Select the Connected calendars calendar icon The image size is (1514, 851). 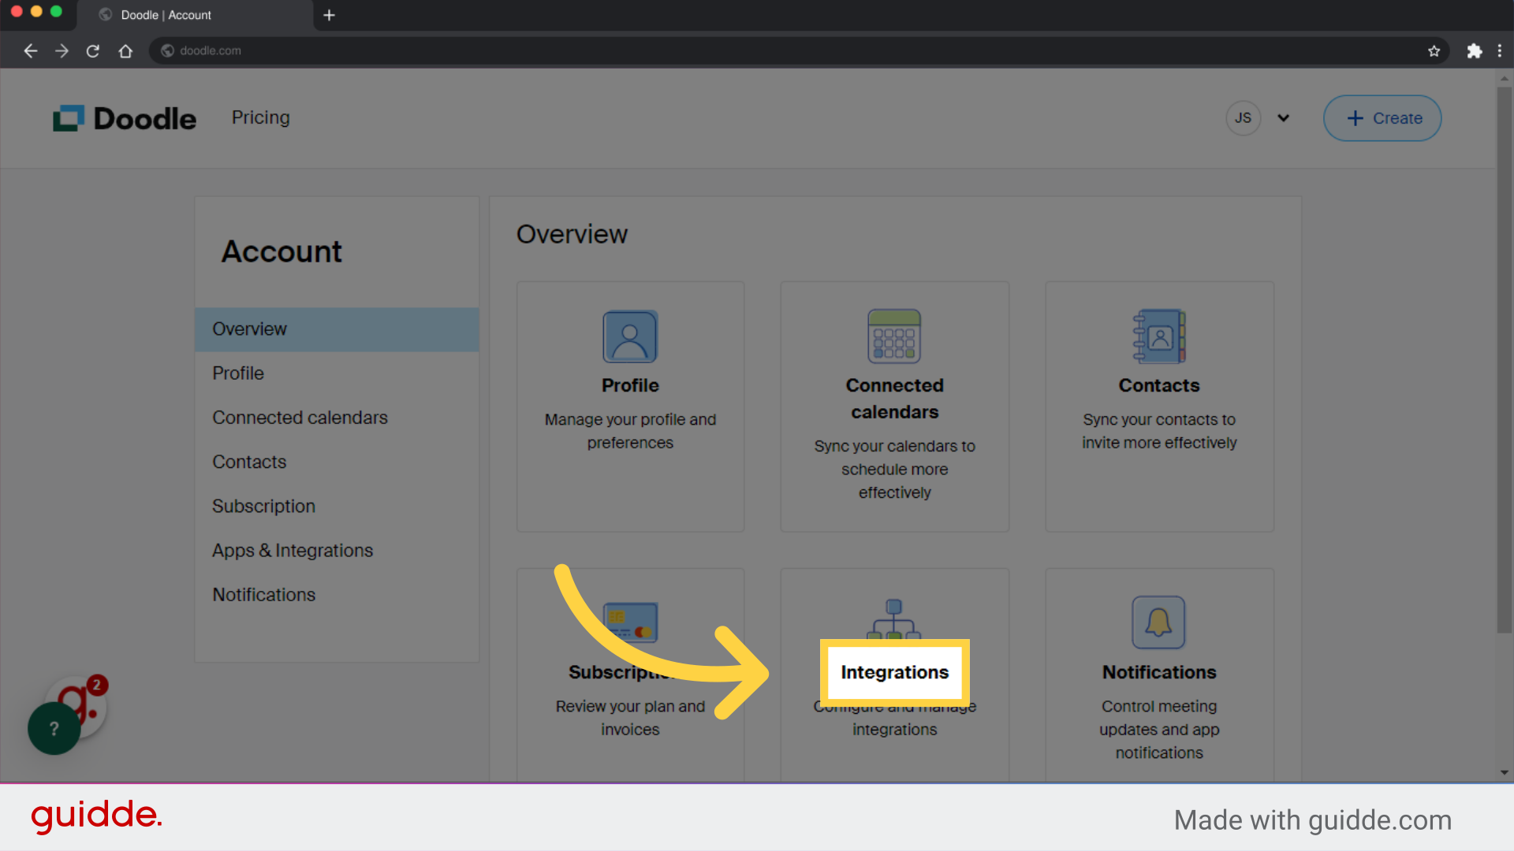tap(894, 336)
